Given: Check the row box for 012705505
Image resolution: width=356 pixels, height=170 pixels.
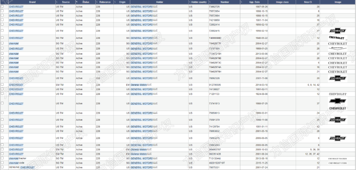Looking at the screenshot, I should [x=2, y=85].
